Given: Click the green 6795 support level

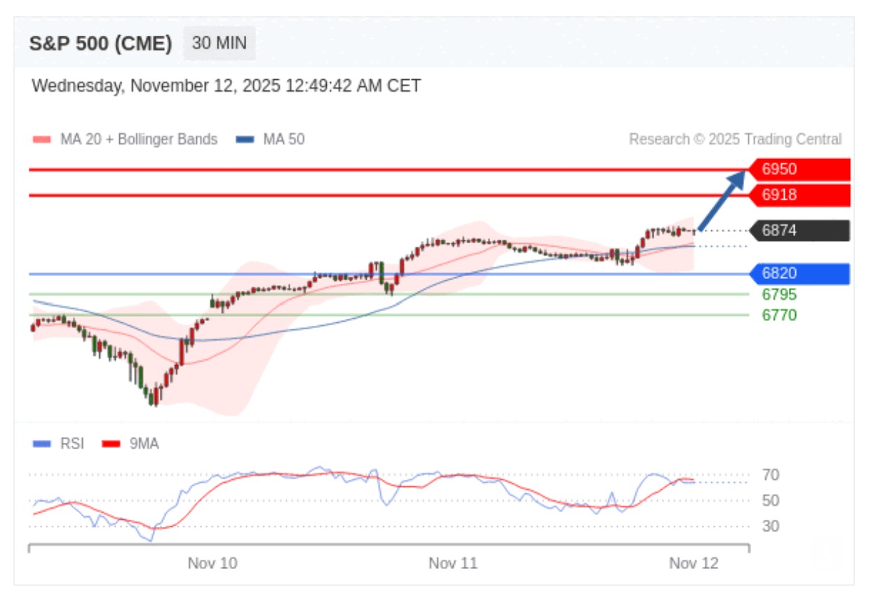Looking at the screenshot, I should pos(779,294).
